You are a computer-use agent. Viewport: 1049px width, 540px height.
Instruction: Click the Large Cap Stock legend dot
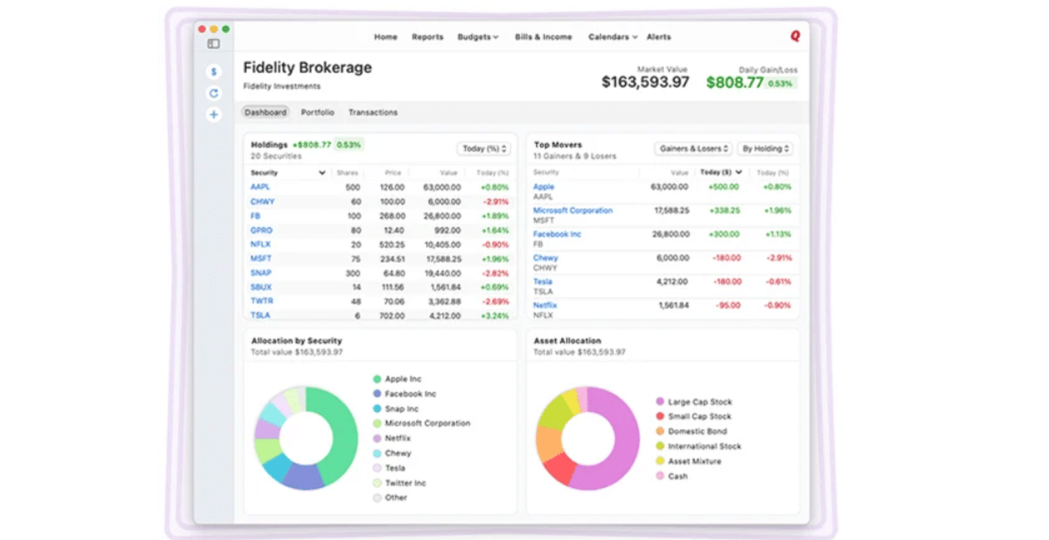[x=660, y=402]
